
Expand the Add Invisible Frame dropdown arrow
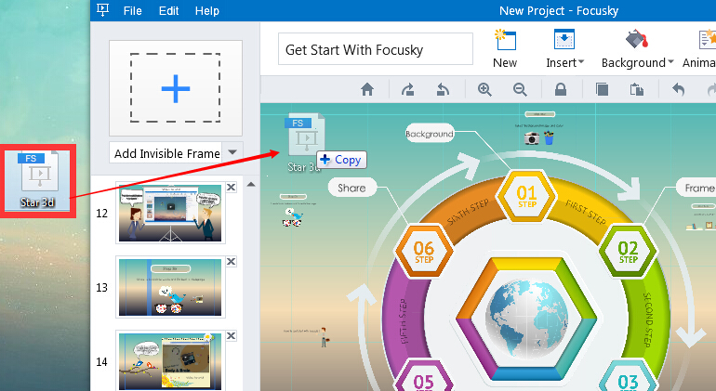pos(232,153)
